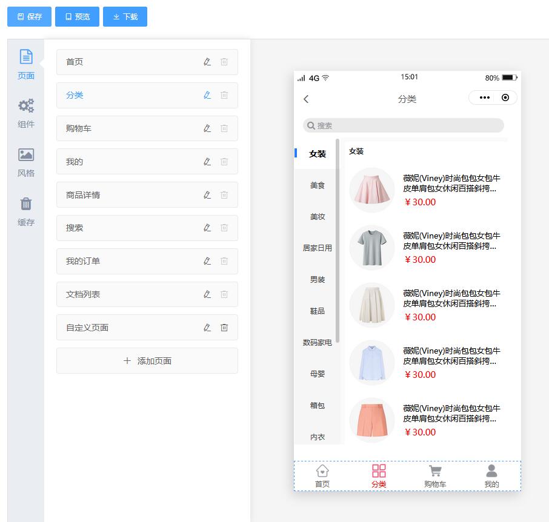
Task: Edit the 搜索 page via pencil icon
Action: click(207, 228)
